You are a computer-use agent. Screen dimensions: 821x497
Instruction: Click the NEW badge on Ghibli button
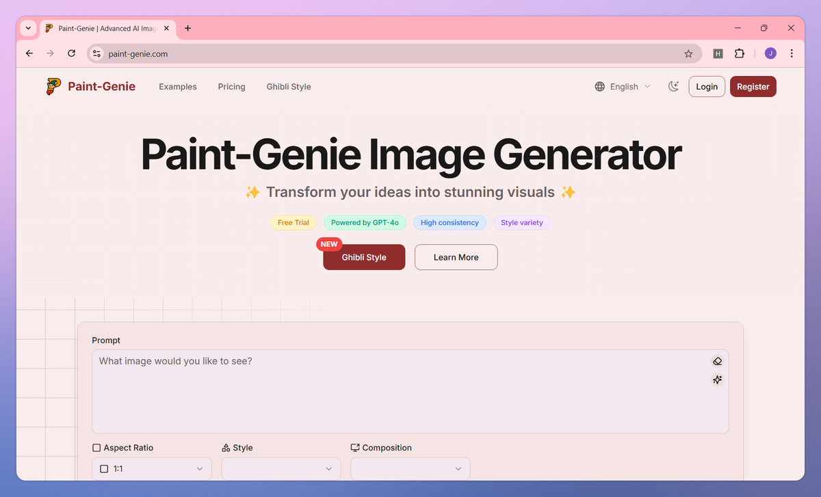(329, 244)
